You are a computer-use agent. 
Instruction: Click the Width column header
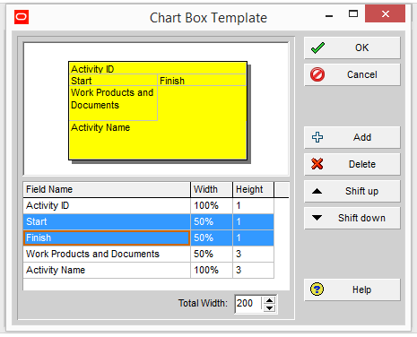point(212,189)
